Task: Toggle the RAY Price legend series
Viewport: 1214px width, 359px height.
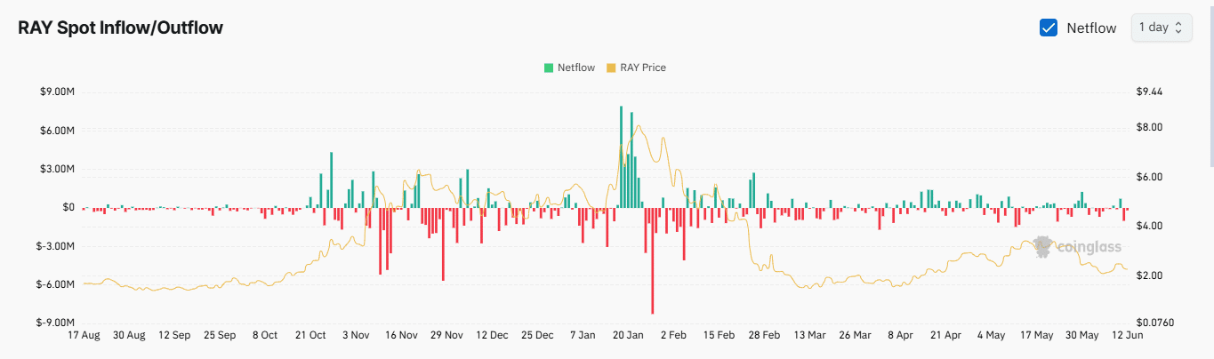Action: 635,68
